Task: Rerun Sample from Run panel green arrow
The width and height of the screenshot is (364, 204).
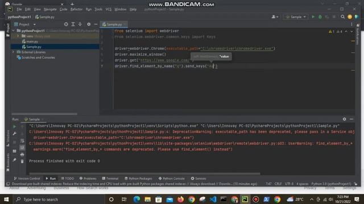Action: pos(14,126)
